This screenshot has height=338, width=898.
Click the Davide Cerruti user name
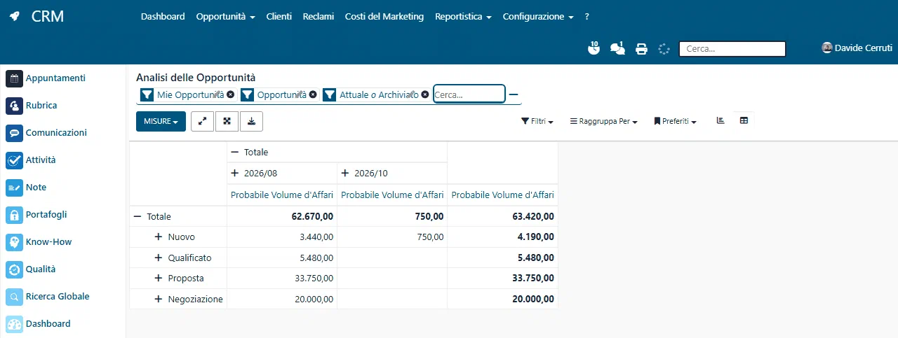pyautogui.click(x=864, y=48)
